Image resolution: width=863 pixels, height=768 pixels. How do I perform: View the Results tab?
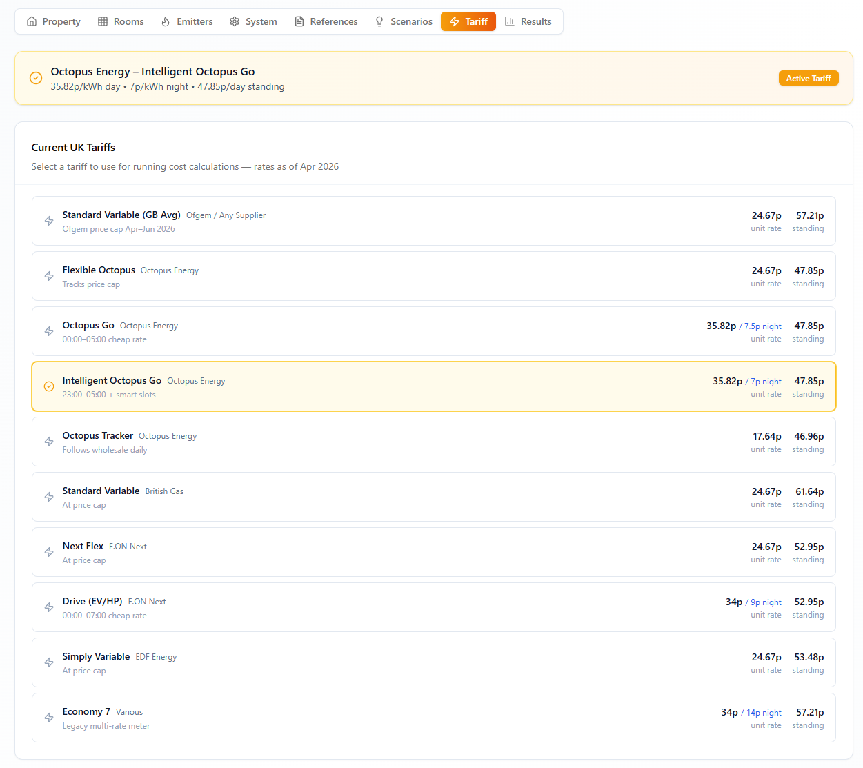coord(528,21)
